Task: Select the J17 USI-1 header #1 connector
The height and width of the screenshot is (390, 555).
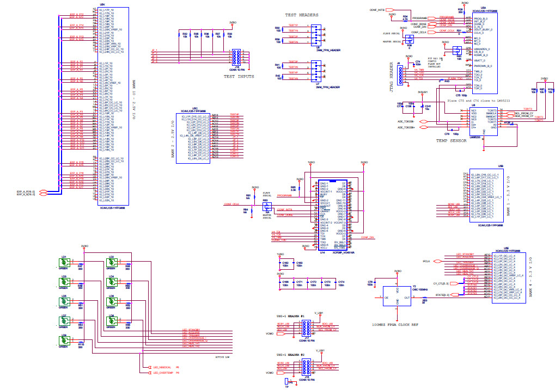Action: click(x=307, y=328)
